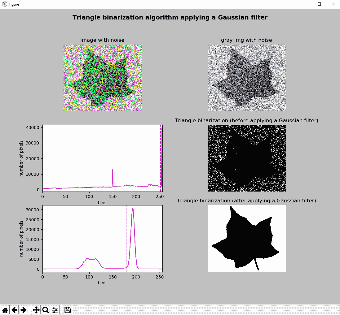Image resolution: width=340 pixels, height=315 pixels.
Task: Select the Zoom to rectangle tool
Action: tap(46, 310)
